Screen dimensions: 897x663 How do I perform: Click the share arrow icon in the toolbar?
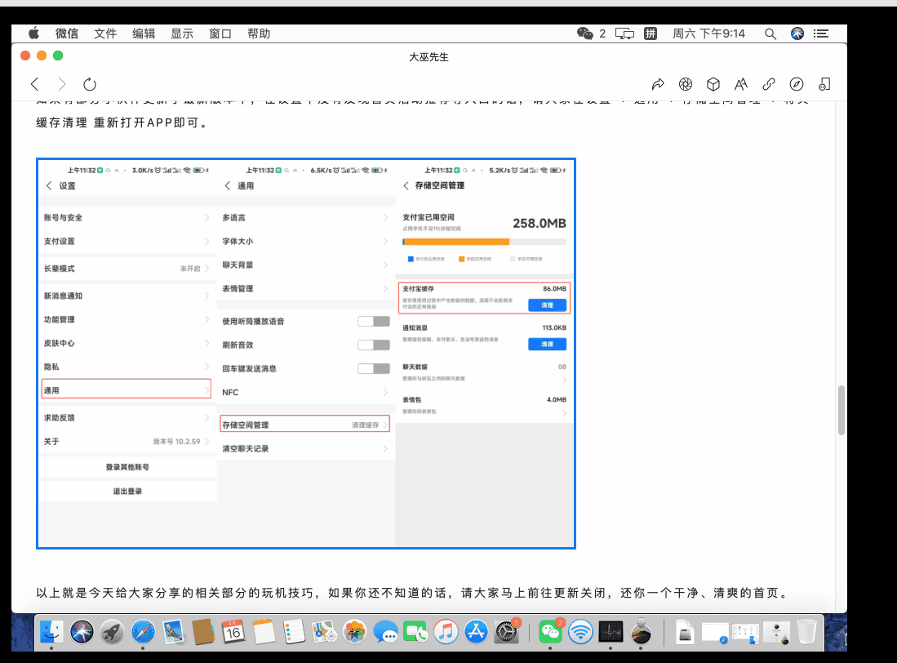(659, 83)
